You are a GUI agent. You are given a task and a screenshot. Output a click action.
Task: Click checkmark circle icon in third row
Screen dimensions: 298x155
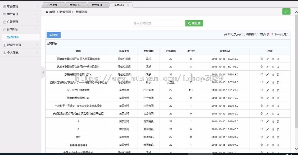pos(278,74)
